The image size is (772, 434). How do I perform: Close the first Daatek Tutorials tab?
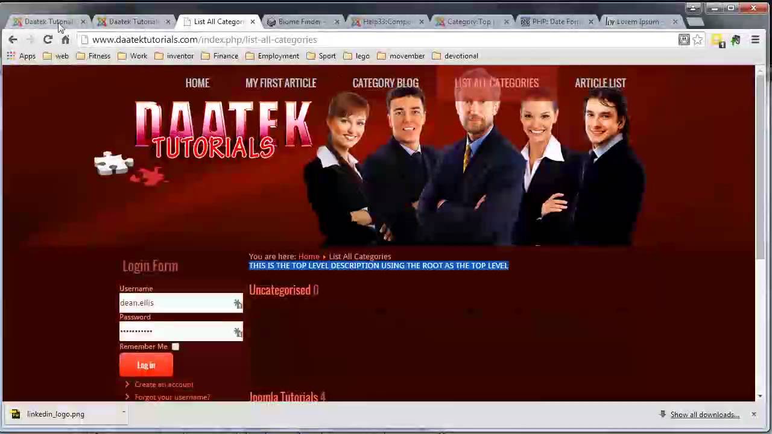coord(83,22)
